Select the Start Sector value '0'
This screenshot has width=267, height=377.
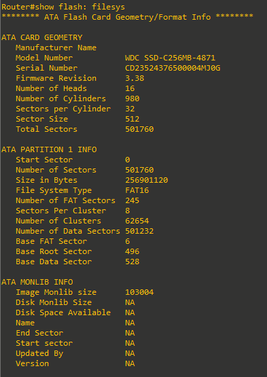(x=128, y=160)
